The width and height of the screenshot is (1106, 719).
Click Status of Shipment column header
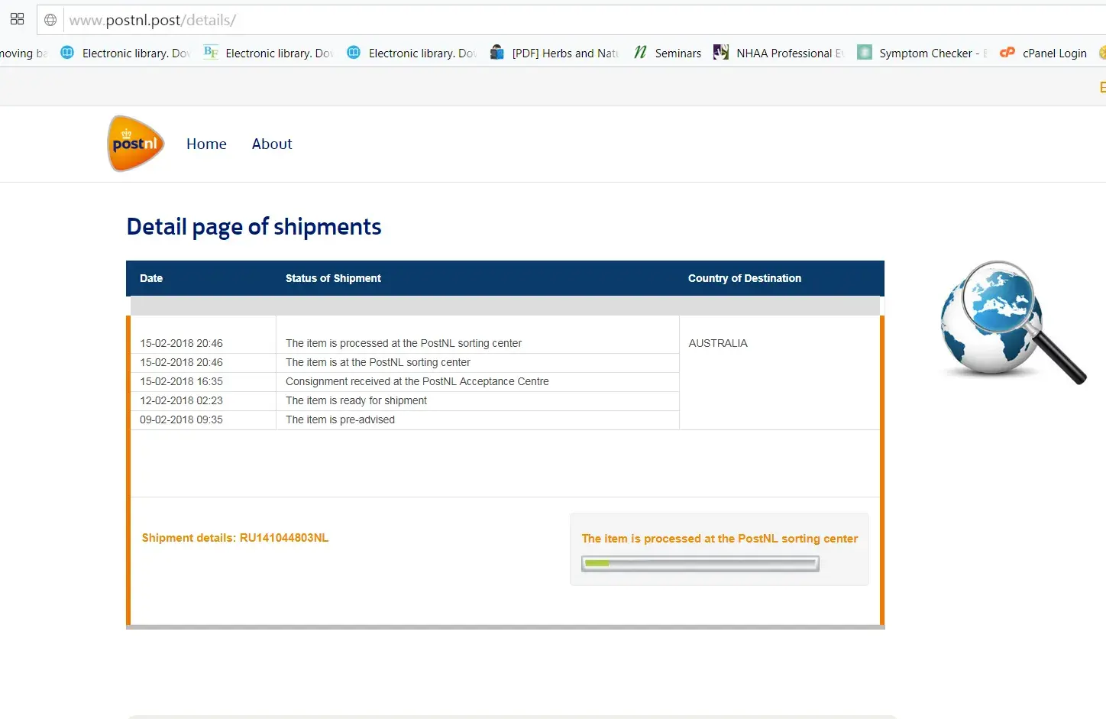click(x=333, y=278)
